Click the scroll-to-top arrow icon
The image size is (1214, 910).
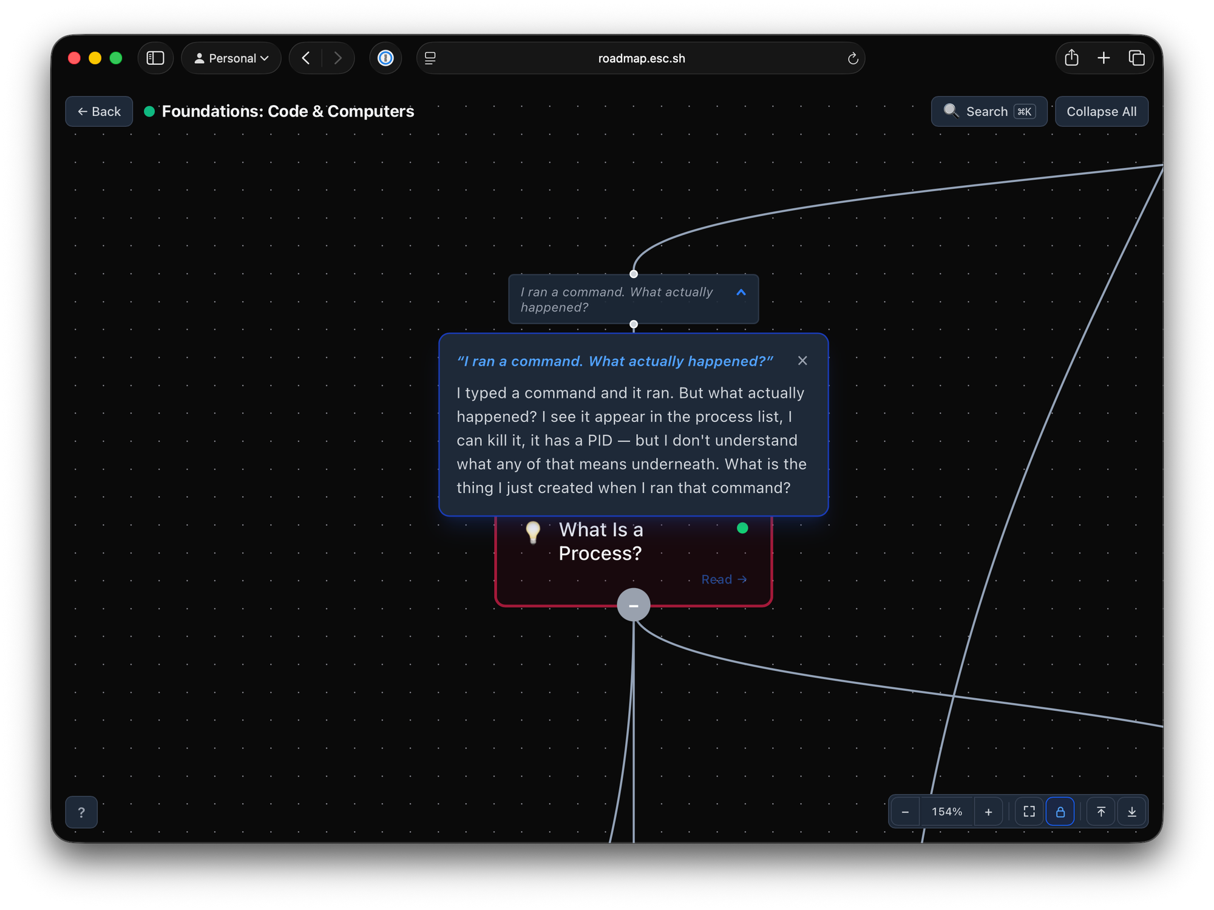coord(1101,812)
